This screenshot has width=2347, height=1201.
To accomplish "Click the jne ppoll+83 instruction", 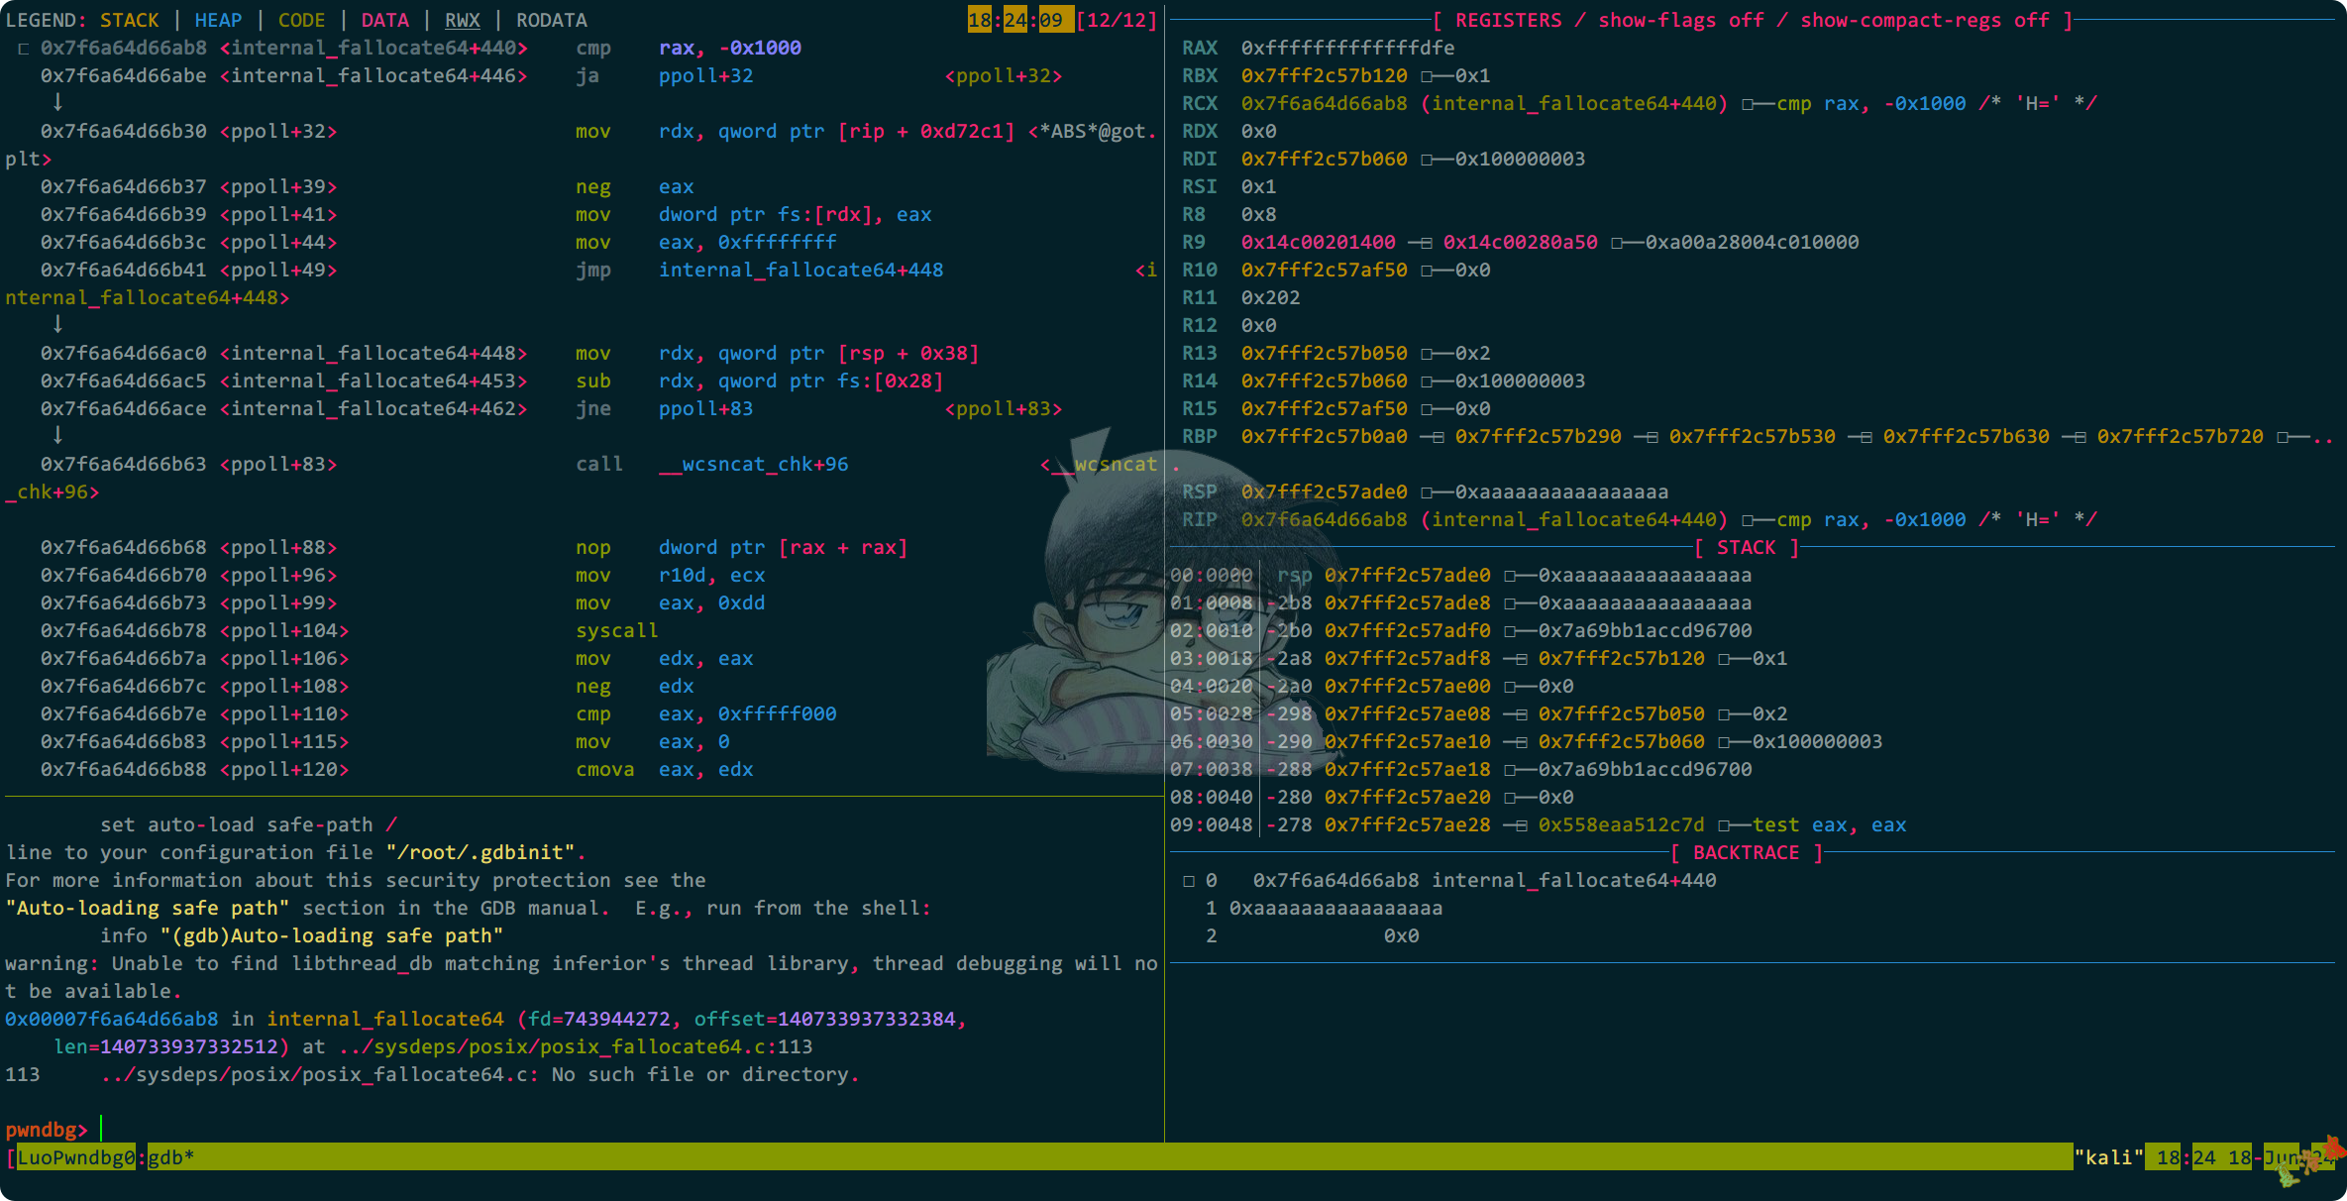I will (x=664, y=408).
